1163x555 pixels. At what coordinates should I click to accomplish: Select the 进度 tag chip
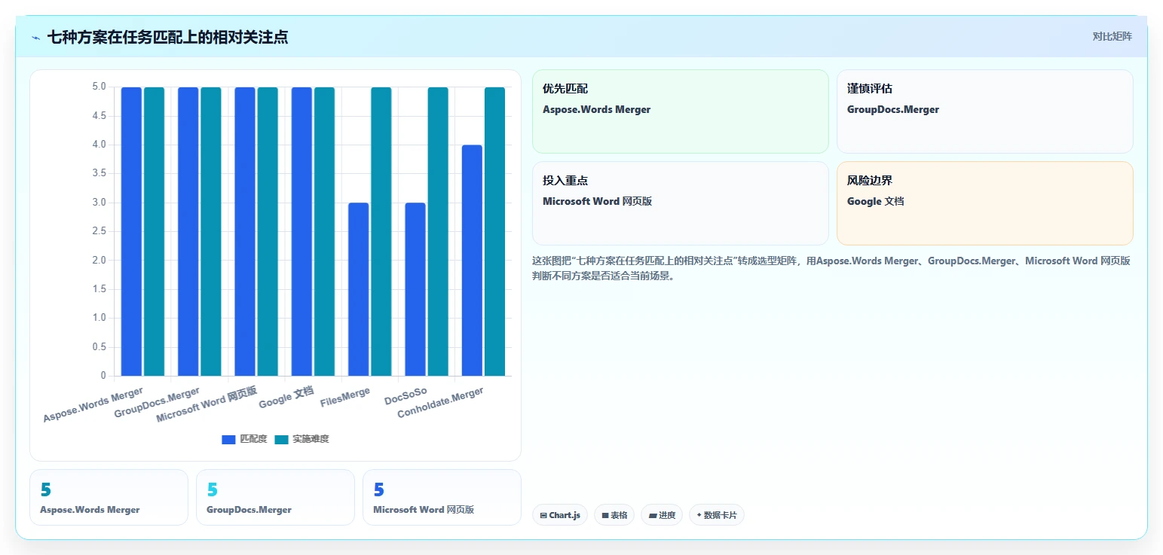coord(662,515)
